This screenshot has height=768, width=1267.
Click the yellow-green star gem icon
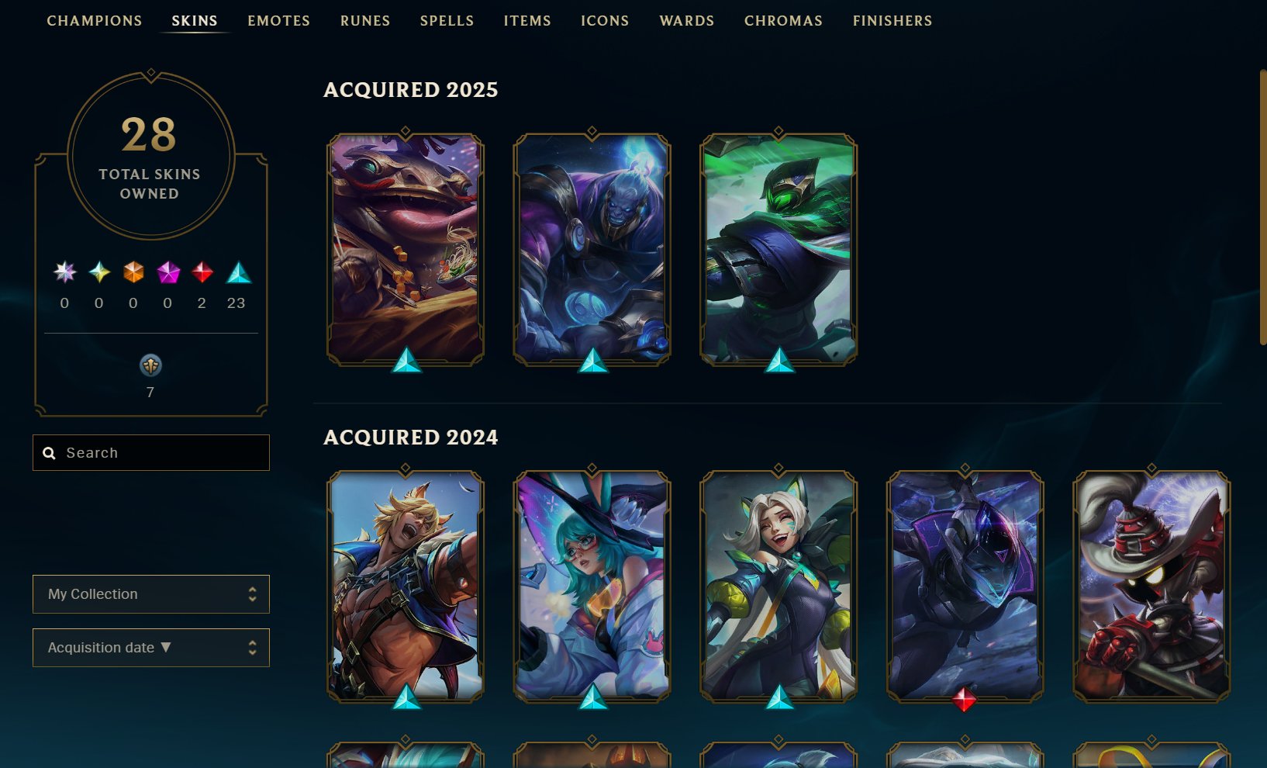click(99, 272)
